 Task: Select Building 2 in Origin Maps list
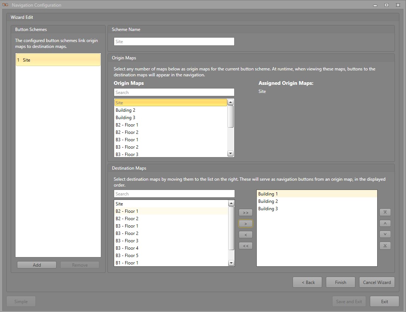coord(126,110)
